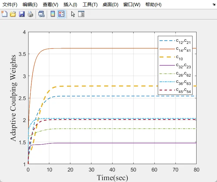Screen dimensions: 217x182
Task: Click the New Figure icon
Action: coord(4,14)
